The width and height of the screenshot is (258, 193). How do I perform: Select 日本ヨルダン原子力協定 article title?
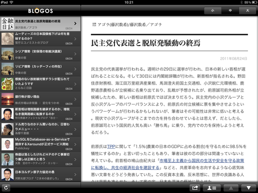point(35,172)
